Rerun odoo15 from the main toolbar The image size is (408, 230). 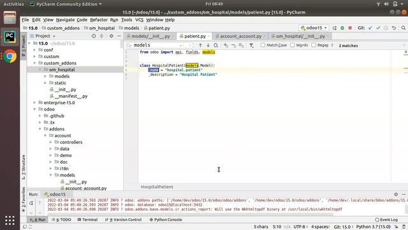(x=334, y=28)
